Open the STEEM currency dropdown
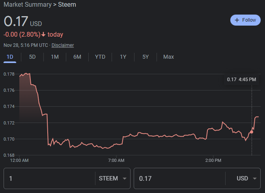 [112, 178]
